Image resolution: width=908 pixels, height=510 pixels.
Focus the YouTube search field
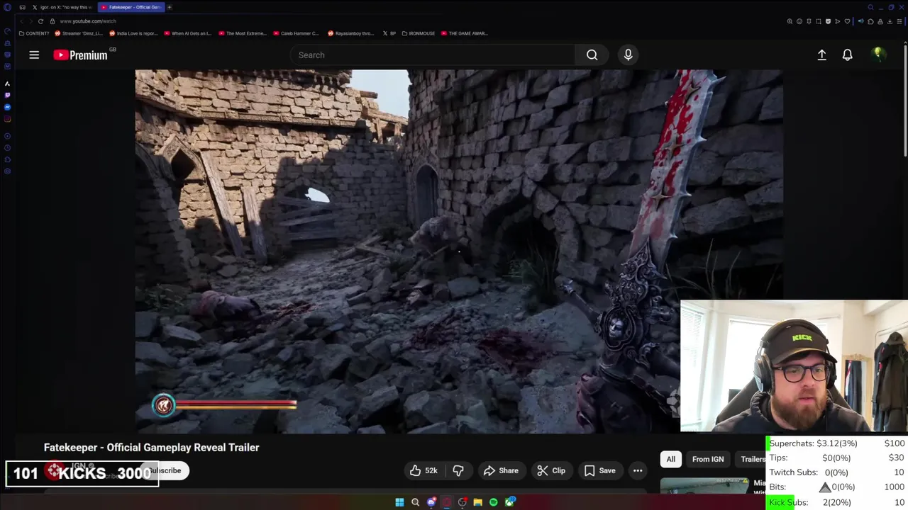pos(433,55)
